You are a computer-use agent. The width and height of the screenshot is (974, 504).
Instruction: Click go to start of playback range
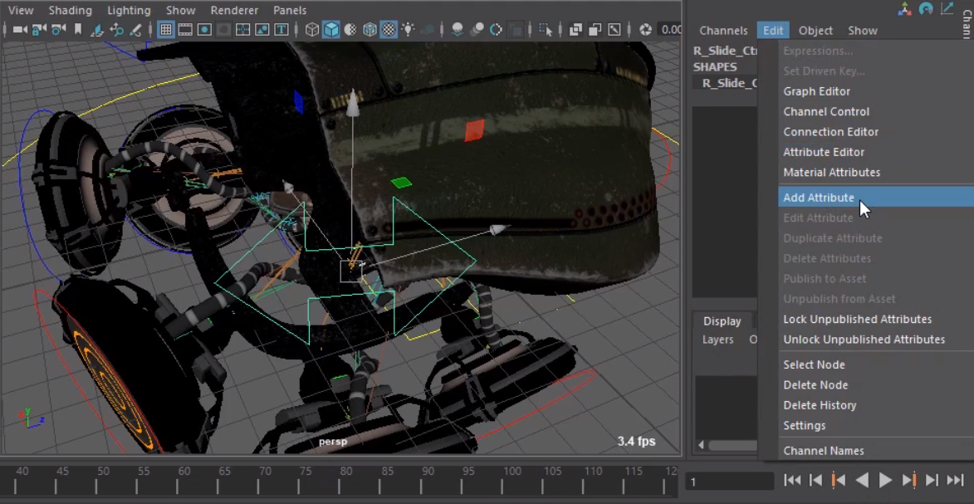pos(792,480)
